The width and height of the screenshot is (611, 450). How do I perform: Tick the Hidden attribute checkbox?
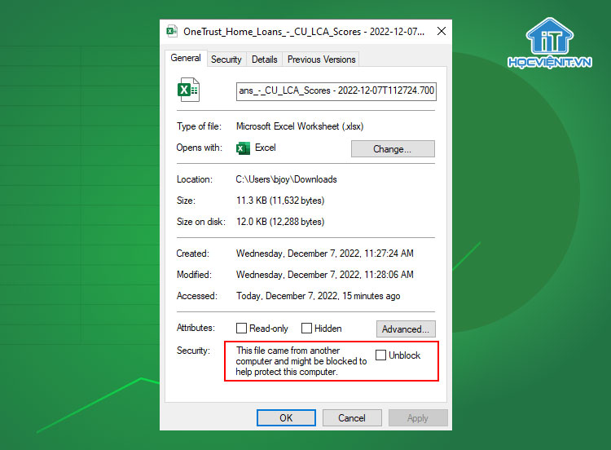[x=306, y=329]
